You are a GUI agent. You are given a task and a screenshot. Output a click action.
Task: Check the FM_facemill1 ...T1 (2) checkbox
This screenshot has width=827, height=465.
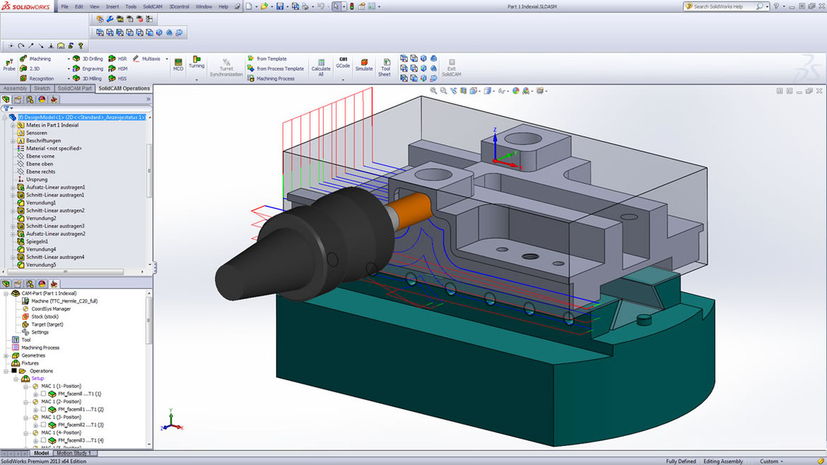click(44, 409)
